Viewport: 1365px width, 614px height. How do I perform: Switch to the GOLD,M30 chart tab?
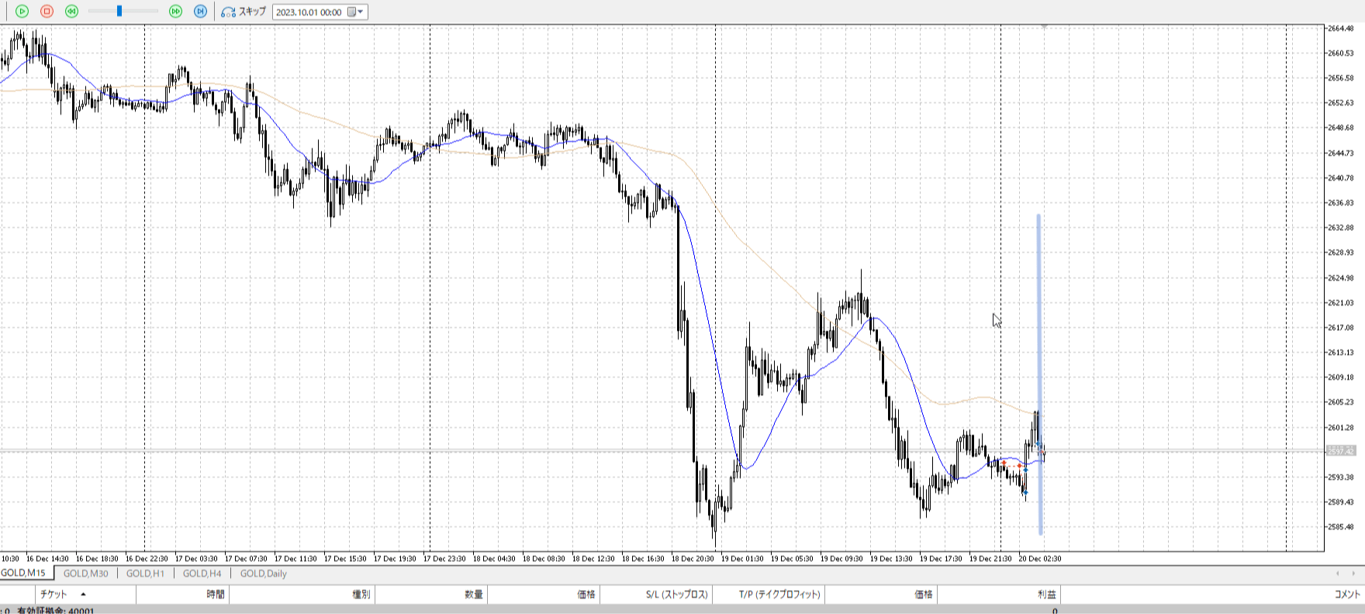point(85,574)
